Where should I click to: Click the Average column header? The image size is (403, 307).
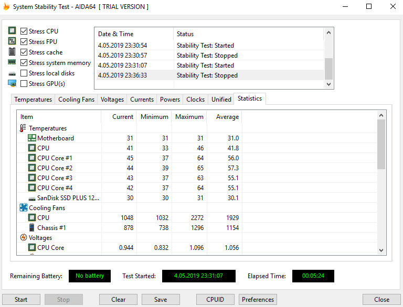pyautogui.click(x=225, y=117)
